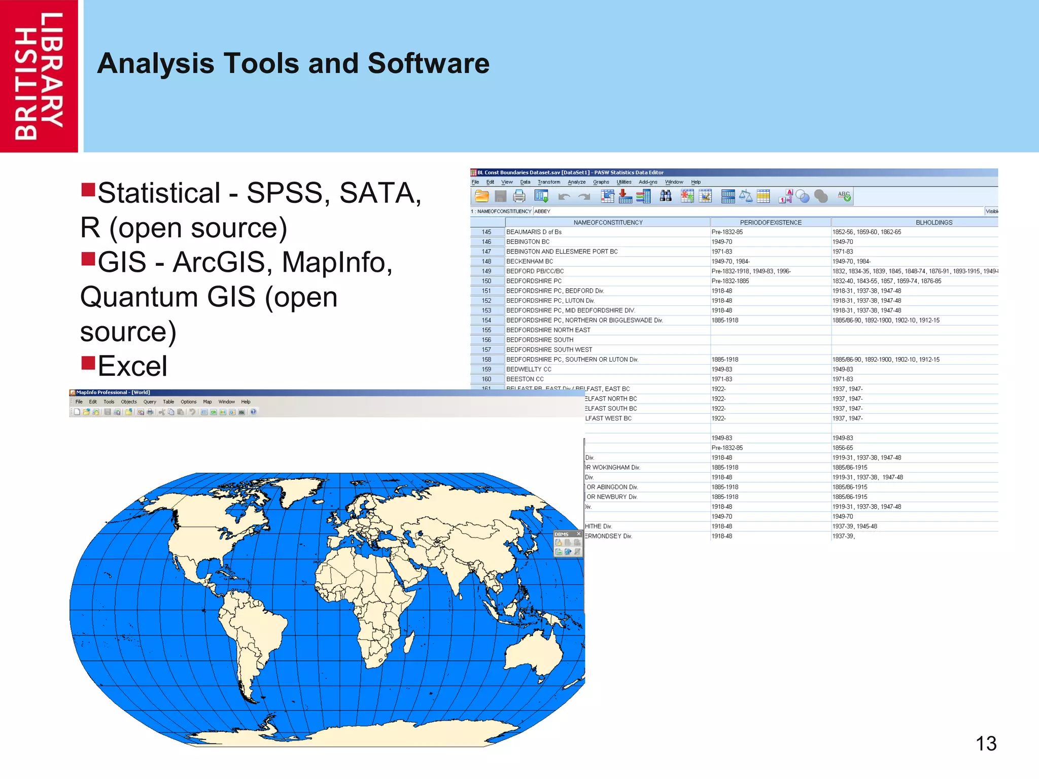Open the Data menu in PASW
The height and width of the screenshot is (779, 1039).
click(525, 182)
